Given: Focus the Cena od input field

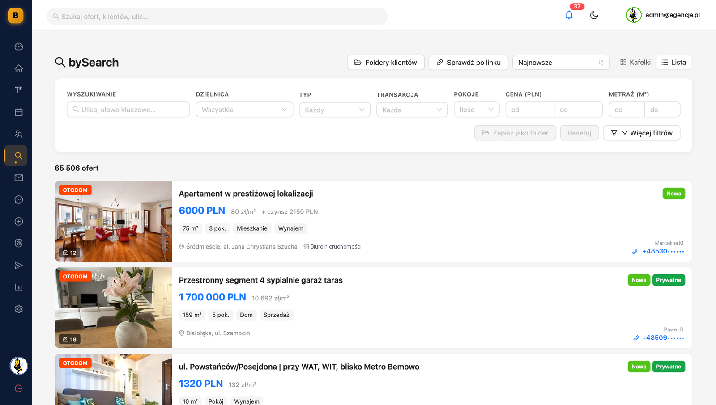Looking at the screenshot, I should [x=530, y=110].
